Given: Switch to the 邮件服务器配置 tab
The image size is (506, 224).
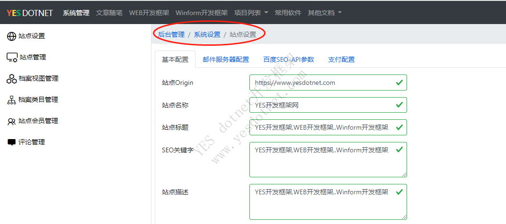Looking at the screenshot, I should [x=226, y=59].
